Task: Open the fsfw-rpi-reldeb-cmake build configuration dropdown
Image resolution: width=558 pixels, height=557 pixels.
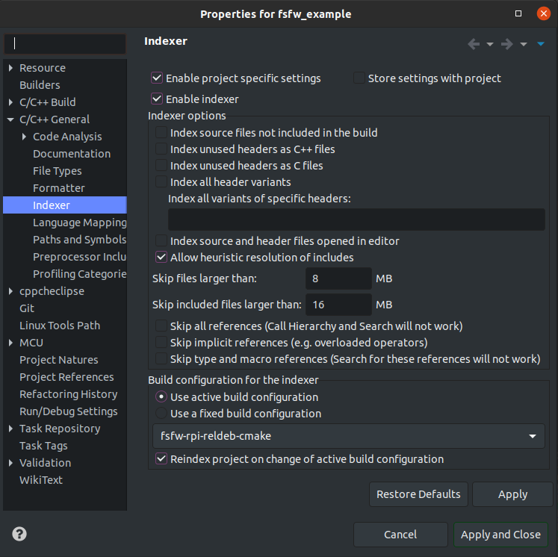Action: pos(349,436)
